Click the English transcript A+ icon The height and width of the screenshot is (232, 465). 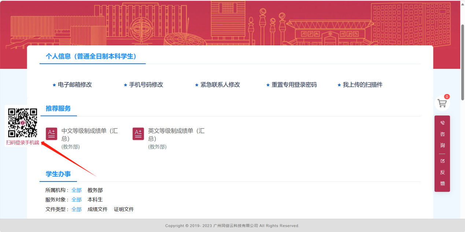click(x=138, y=134)
